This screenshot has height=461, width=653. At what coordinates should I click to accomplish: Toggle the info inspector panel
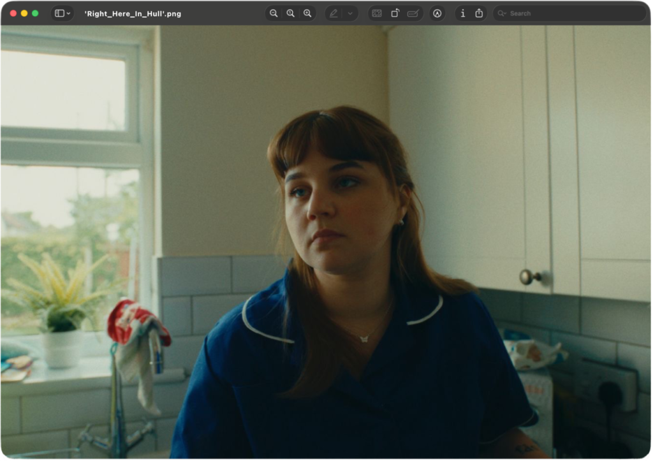pos(463,13)
